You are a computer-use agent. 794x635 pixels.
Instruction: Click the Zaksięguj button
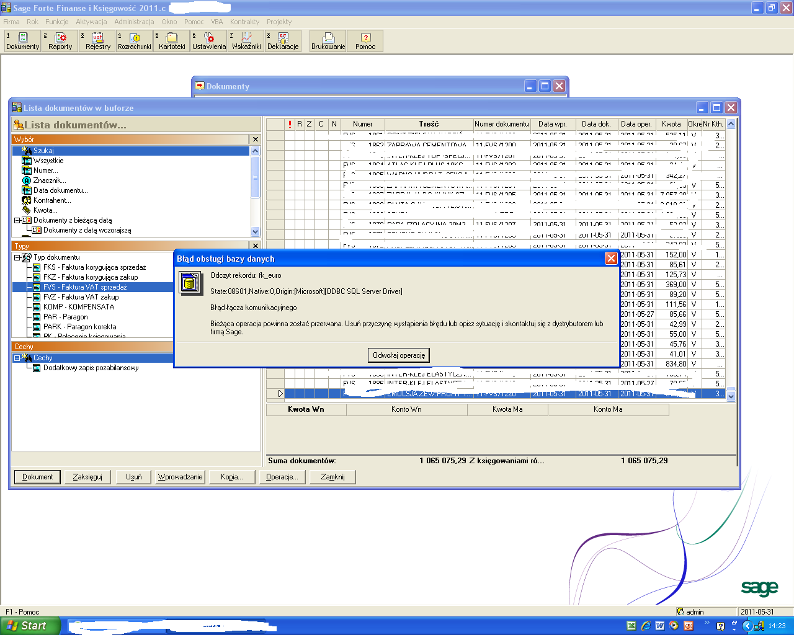pos(87,477)
